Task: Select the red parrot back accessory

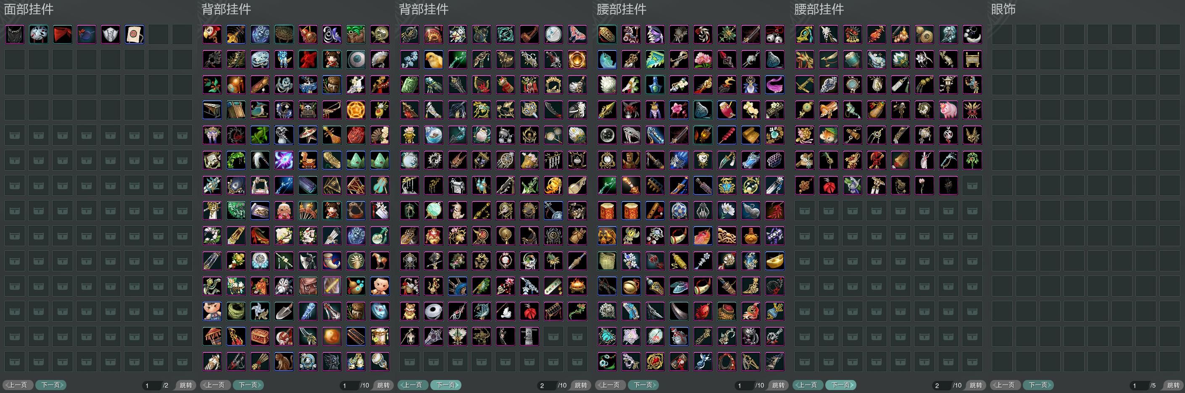Action: 212,34
